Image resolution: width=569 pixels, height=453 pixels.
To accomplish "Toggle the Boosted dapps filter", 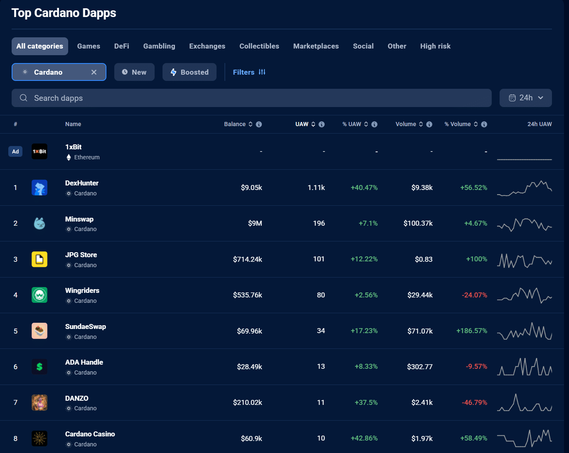I will (x=190, y=72).
